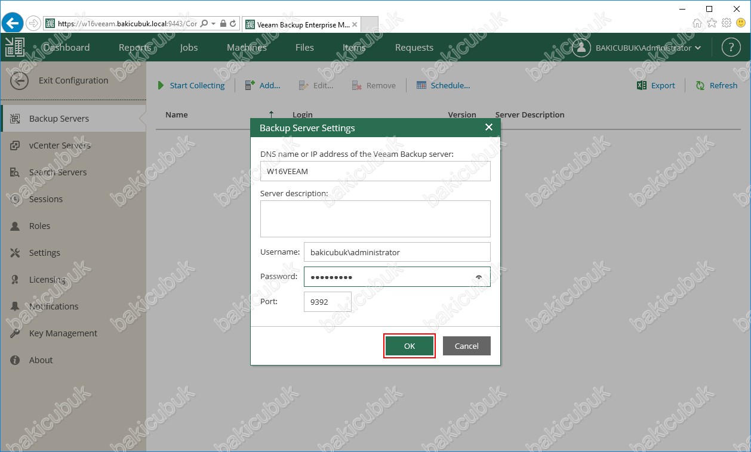The height and width of the screenshot is (452, 751).
Task: Open the help question mark icon
Action: click(x=731, y=48)
